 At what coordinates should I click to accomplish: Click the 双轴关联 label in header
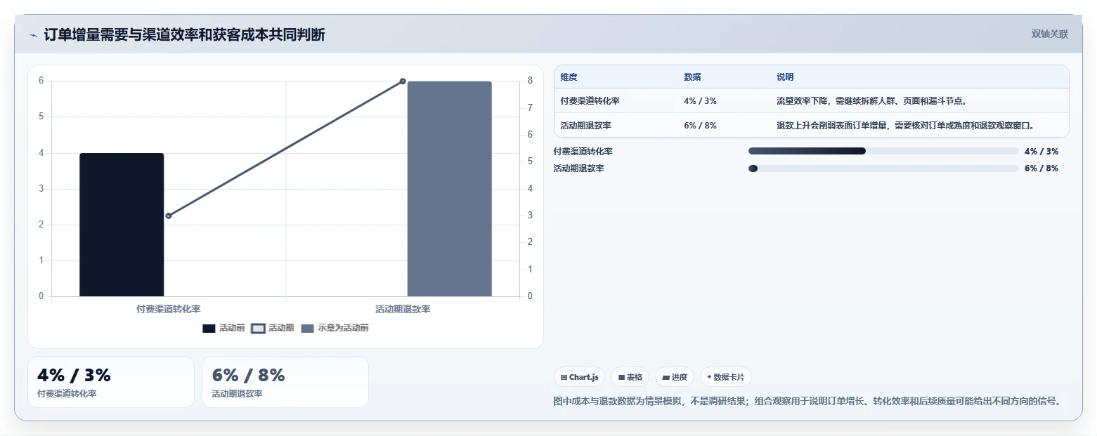[1049, 34]
